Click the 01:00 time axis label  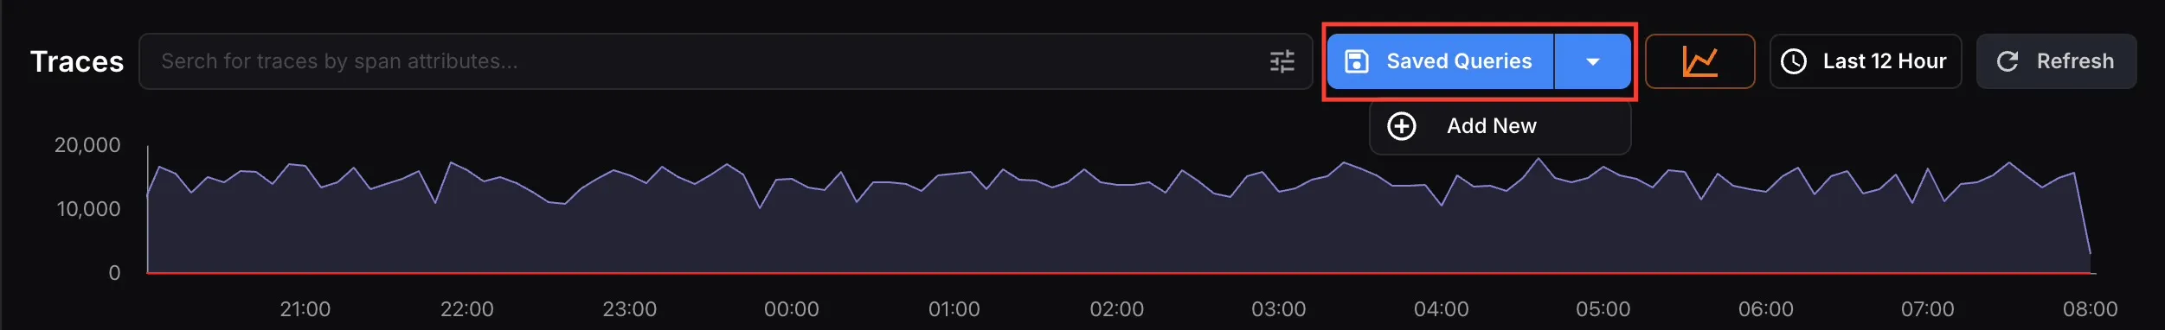point(954,309)
